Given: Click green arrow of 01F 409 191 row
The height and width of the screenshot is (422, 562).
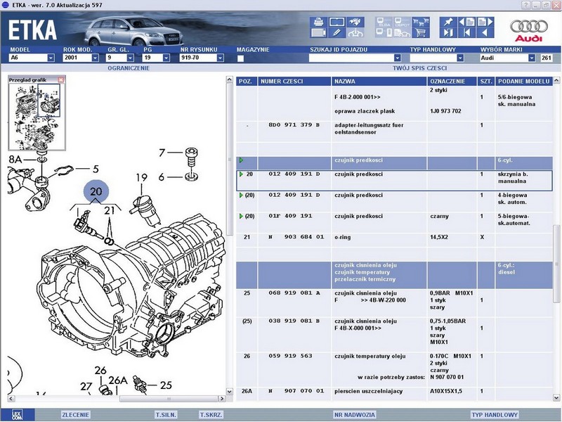Looking at the screenshot, I should (241, 216).
